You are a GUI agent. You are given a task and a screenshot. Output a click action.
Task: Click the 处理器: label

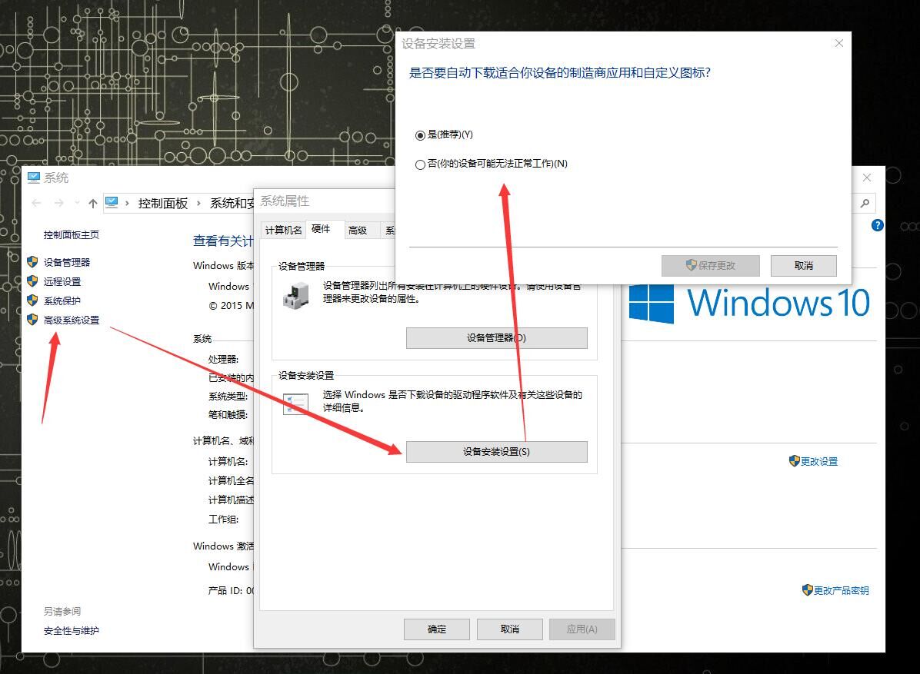(x=224, y=359)
